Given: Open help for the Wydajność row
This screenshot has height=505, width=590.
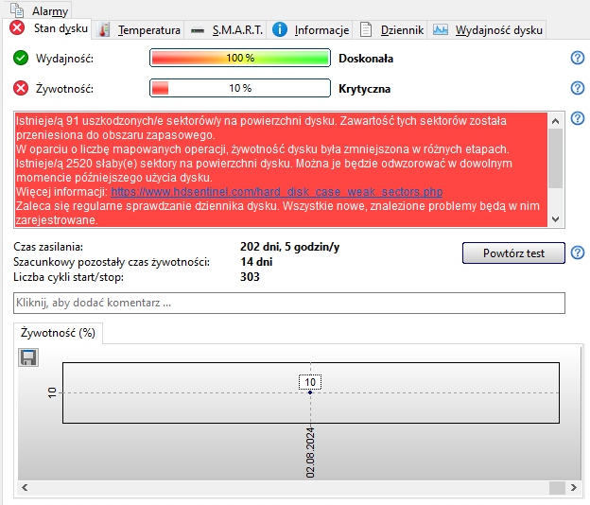Looking at the screenshot, I should pos(578,58).
